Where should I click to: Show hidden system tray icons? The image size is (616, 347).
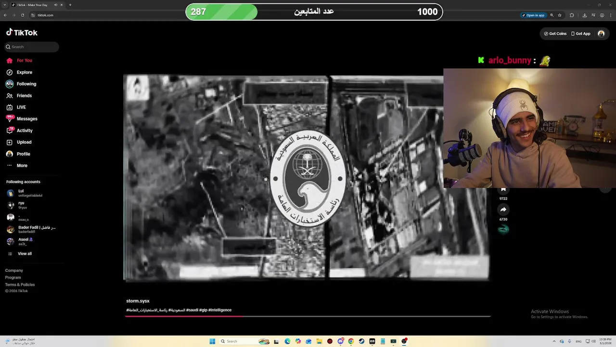pos(554,341)
